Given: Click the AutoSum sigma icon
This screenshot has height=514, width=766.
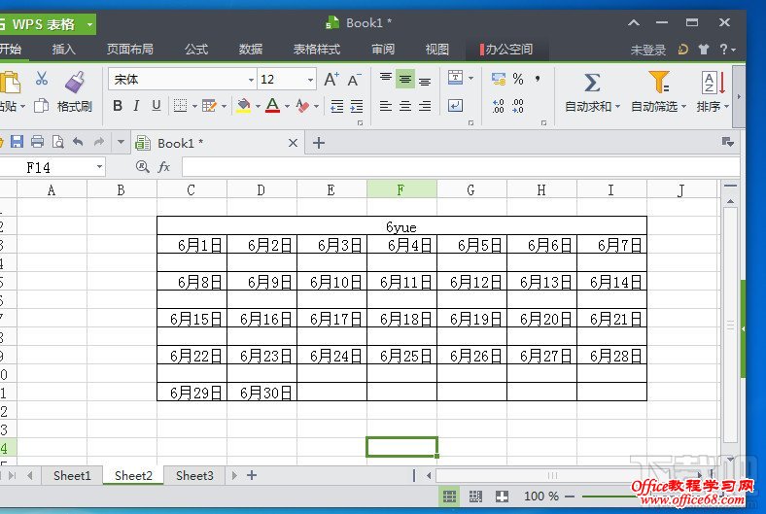Looking at the screenshot, I should [x=592, y=83].
